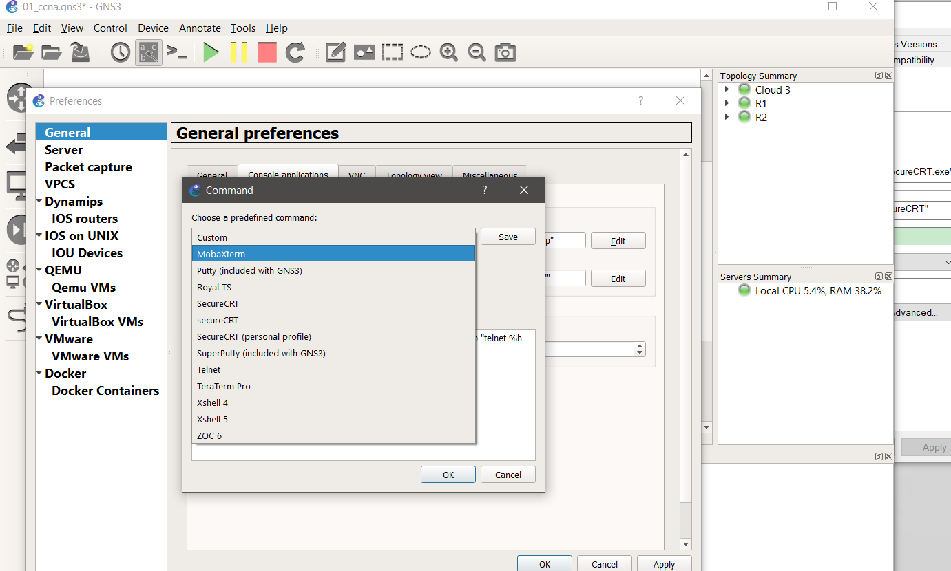Click OK in the Command dialog
This screenshot has height=571, width=951.
[448, 475]
